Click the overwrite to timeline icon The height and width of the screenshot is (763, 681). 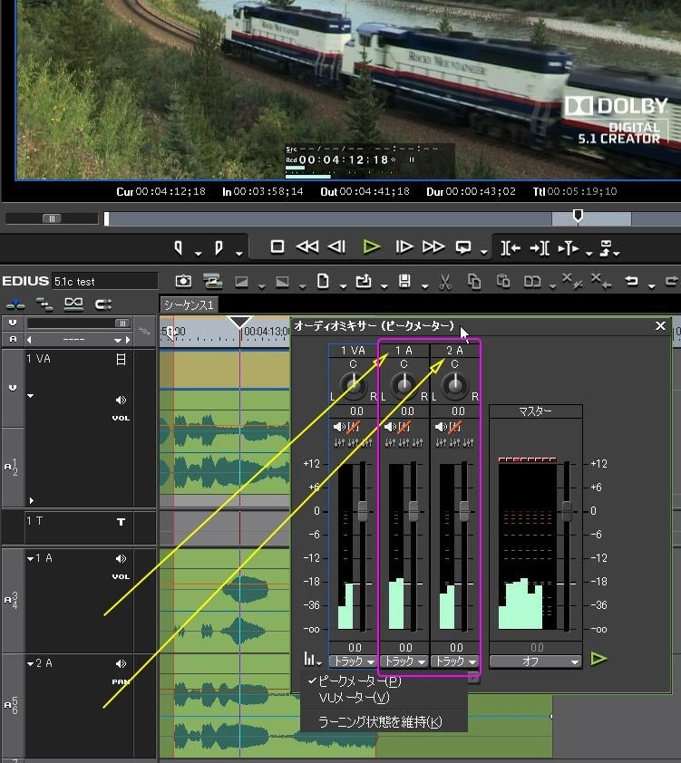click(540, 248)
